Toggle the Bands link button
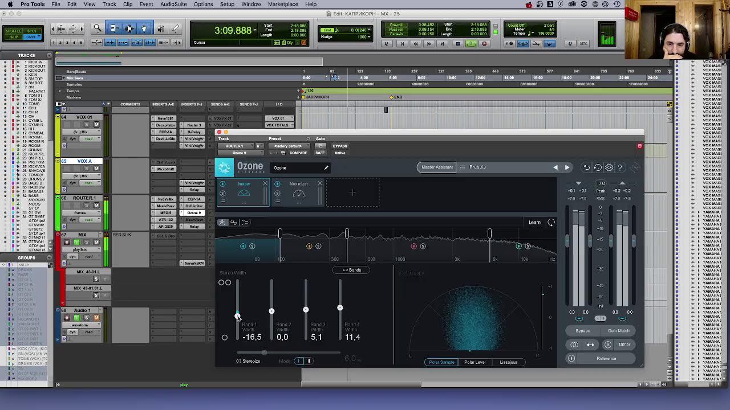This screenshot has width=730, height=410. (x=351, y=270)
